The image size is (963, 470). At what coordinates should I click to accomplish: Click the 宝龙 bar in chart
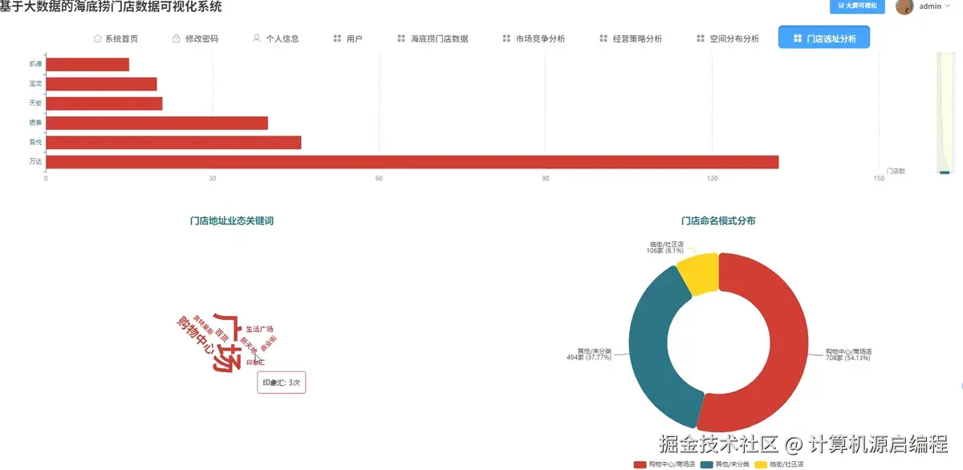click(101, 84)
